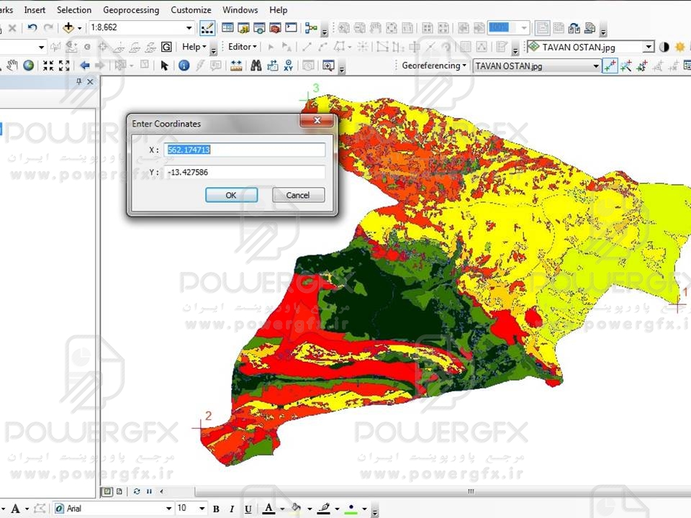Viewport: 691px width, 518px height.
Task: Toggle Italic text formatting
Action: [x=232, y=509]
